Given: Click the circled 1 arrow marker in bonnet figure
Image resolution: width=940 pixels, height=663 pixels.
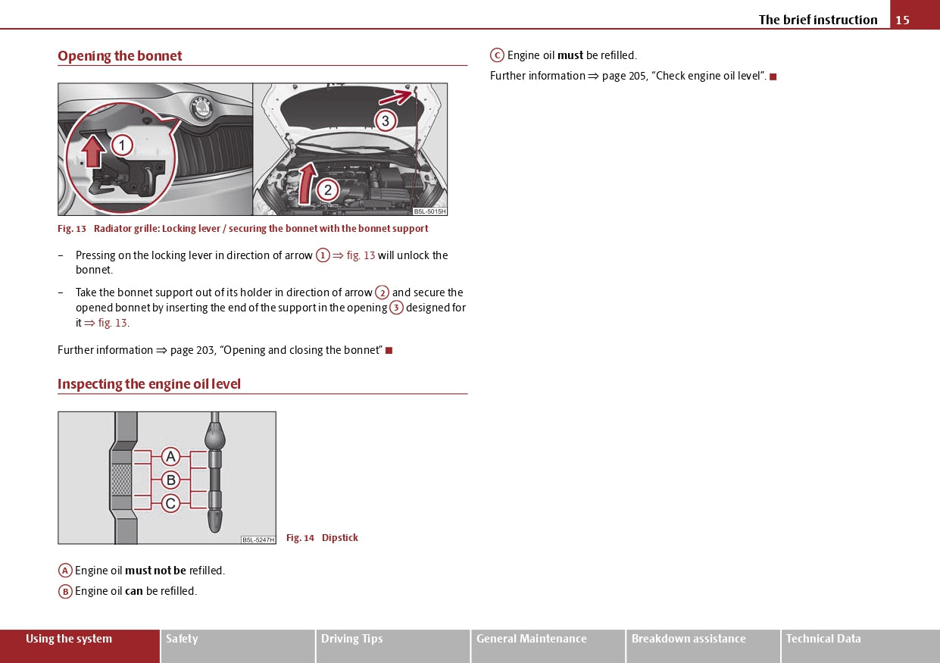Looking at the screenshot, I should tap(122, 145).
